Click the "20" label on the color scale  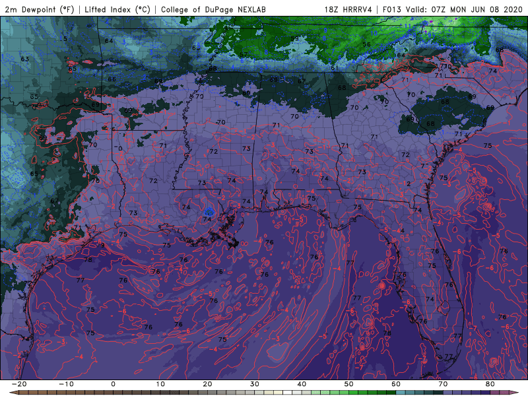[x=207, y=384]
